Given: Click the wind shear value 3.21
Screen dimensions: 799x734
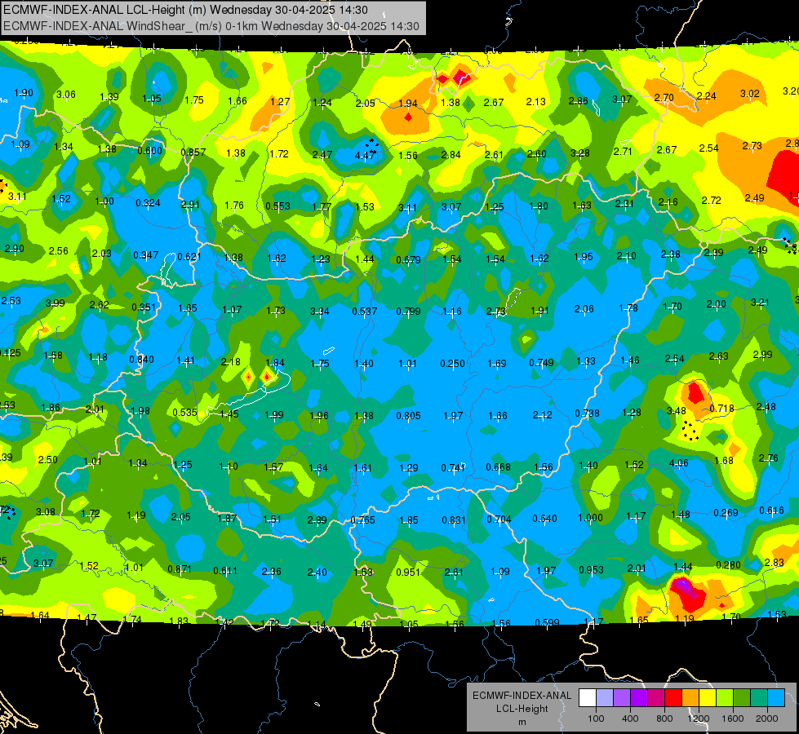Looking at the screenshot, I should tap(760, 302).
